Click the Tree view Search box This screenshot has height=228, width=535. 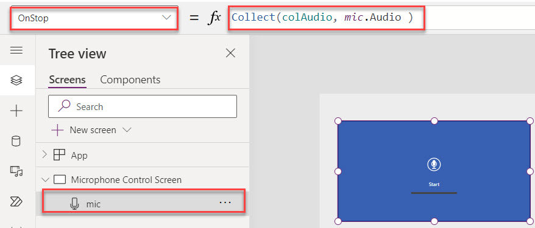(143, 106)
